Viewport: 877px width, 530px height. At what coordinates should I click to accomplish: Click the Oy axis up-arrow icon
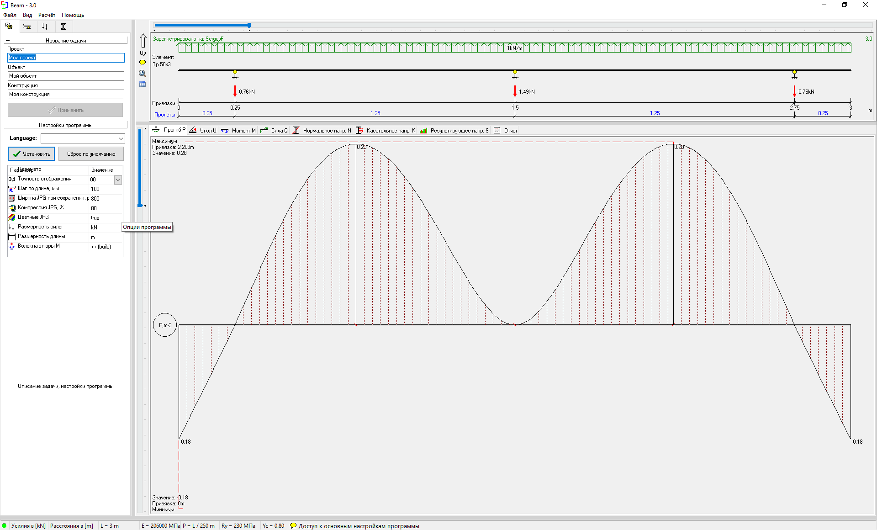(x=143, y=41)
